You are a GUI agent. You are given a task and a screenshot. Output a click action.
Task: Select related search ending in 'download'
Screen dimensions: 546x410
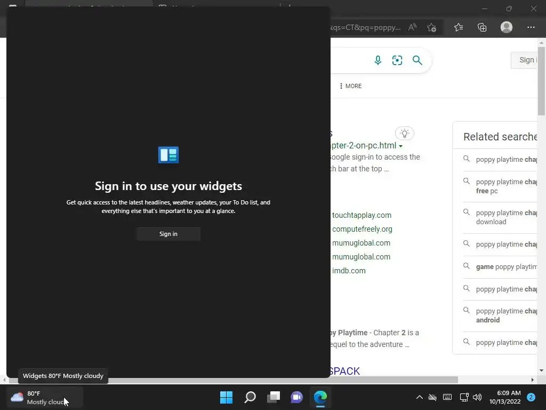point(500,218)
